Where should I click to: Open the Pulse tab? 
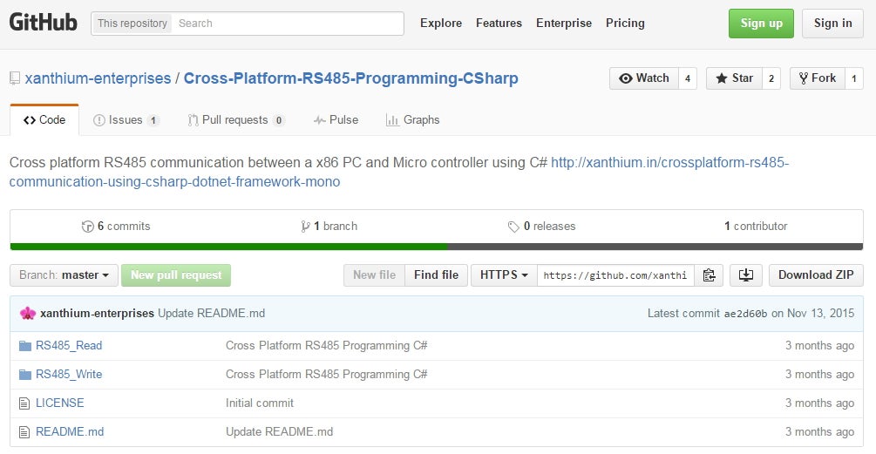tap(336, 120)
